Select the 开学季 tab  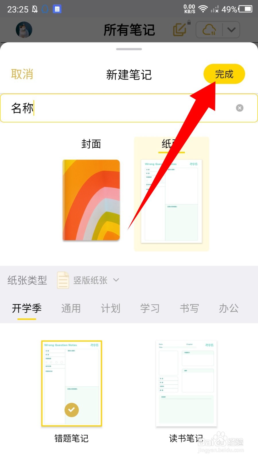[27, 308]
